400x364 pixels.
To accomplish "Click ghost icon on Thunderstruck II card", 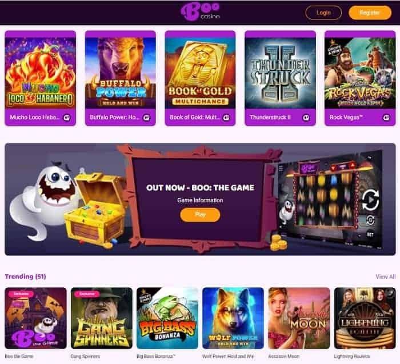I will tap(306, 117).
